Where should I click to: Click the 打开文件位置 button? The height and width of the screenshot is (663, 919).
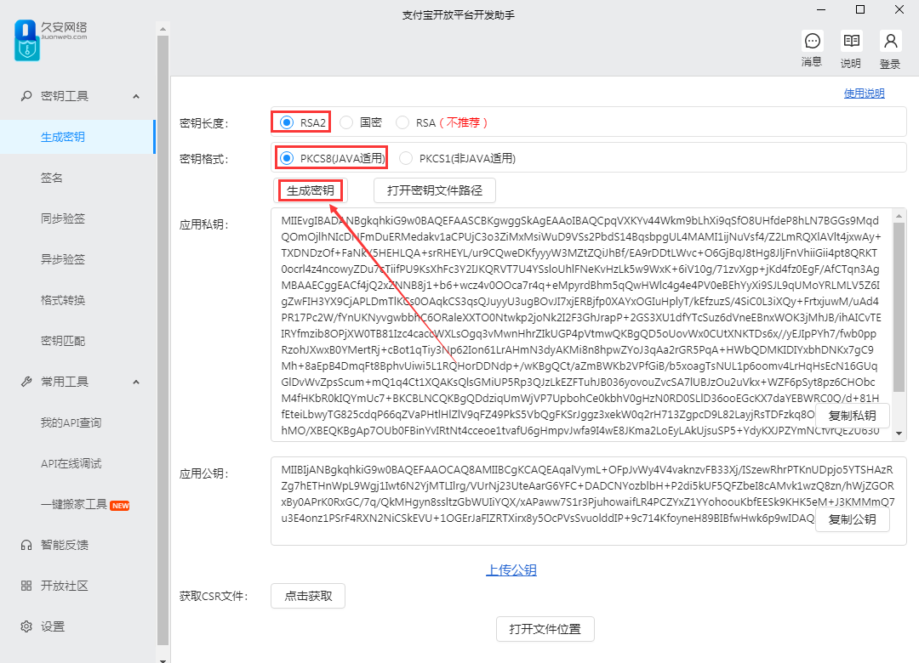point(545,629)
